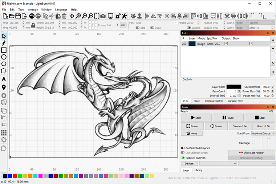Select the red color swatch in palette
The image size is (276, 184).
[x=15, y=176]
